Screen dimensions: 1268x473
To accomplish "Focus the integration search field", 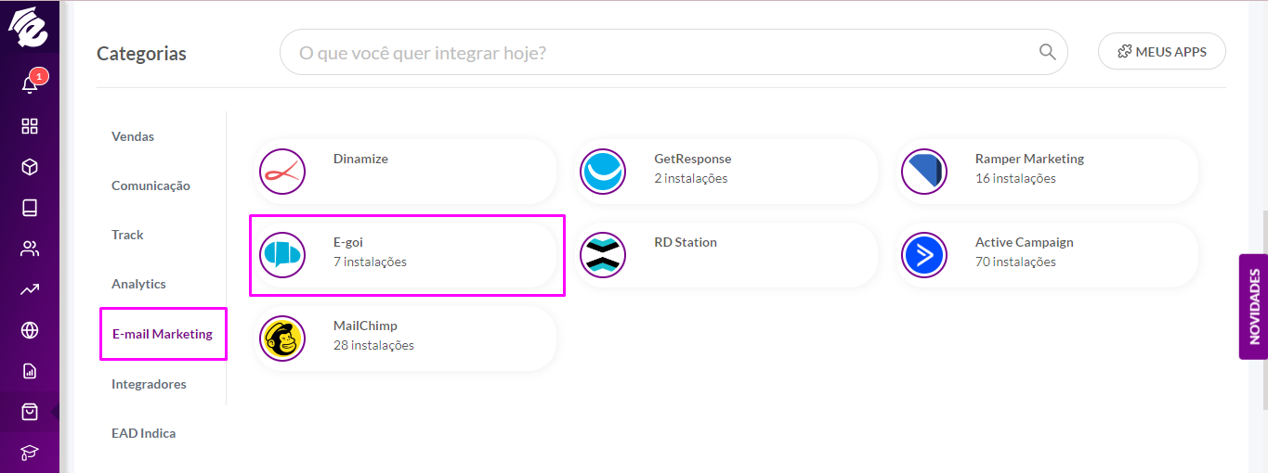I will (673, 53).
